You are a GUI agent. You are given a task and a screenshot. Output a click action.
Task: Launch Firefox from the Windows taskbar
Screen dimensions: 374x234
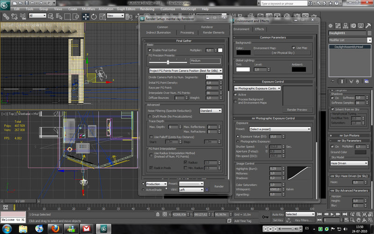[x=54, y=228]
